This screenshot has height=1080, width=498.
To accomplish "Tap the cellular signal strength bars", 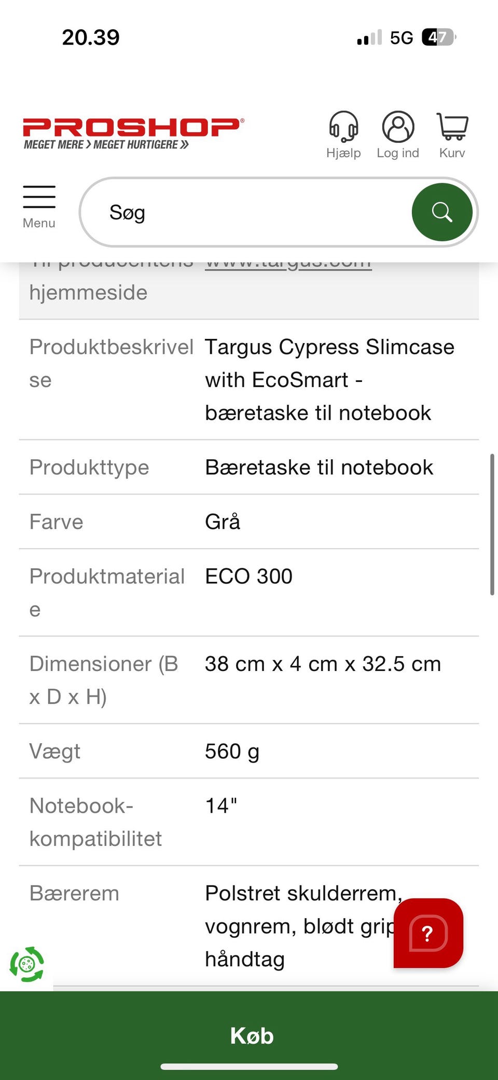I will tap(369, 37).
